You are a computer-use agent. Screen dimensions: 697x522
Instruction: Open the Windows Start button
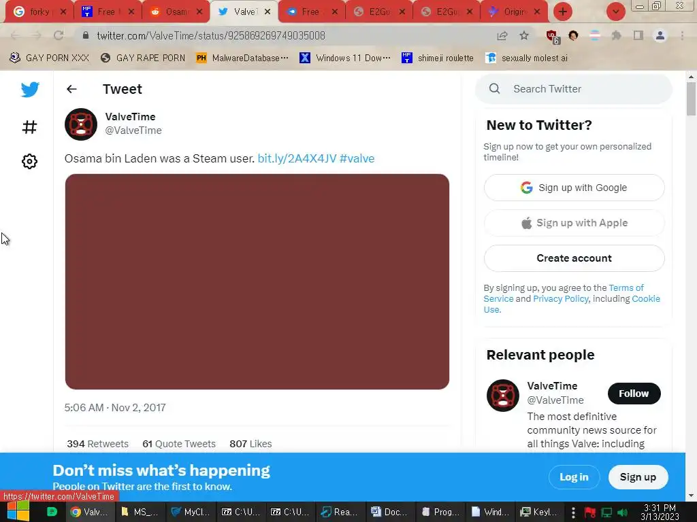(18, 511)
